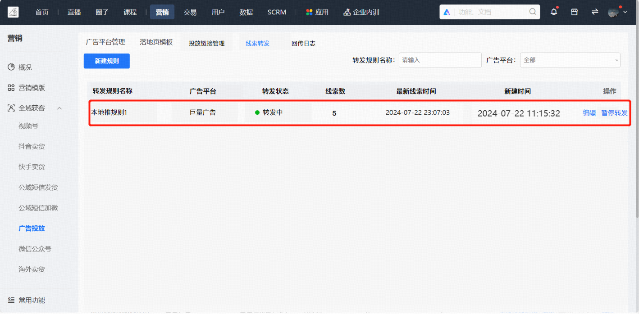Click the 概况 pie chart icon
This screenshot has height=314, width=639.
coord(11,67)
